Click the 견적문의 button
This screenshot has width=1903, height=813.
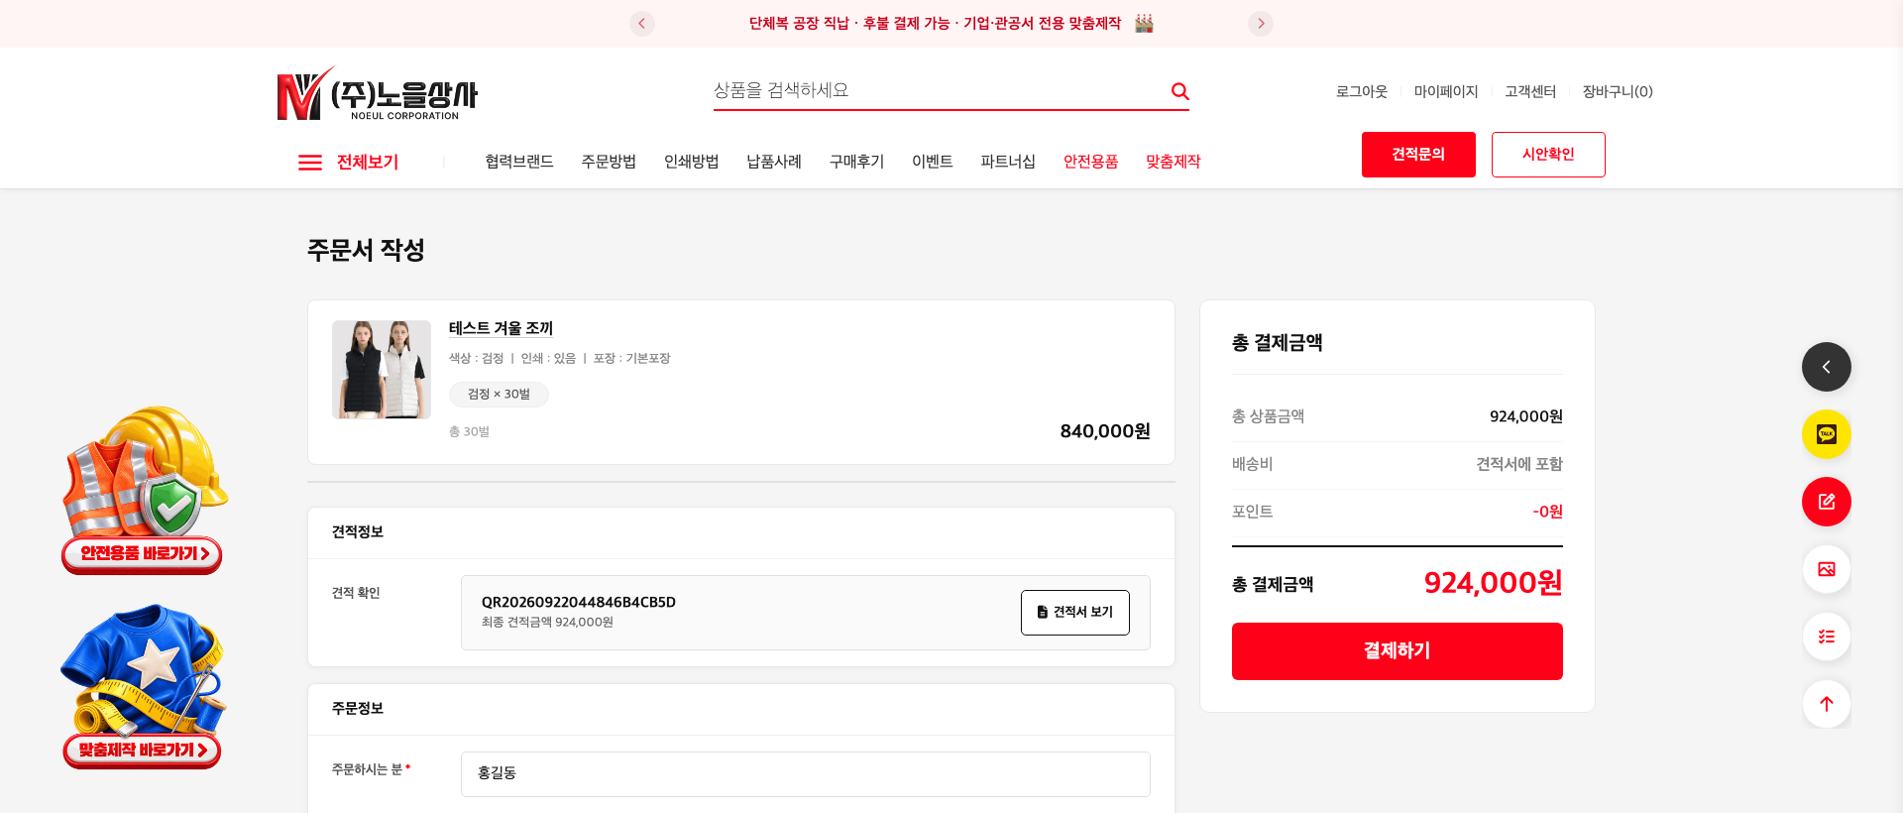(x=1418, y=155)
